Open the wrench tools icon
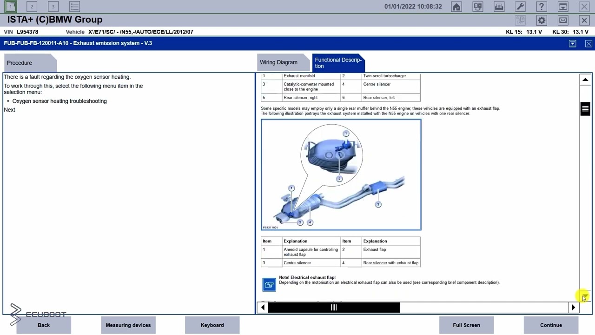Screen dimensions: 595x335 click(x=521, y=7)
